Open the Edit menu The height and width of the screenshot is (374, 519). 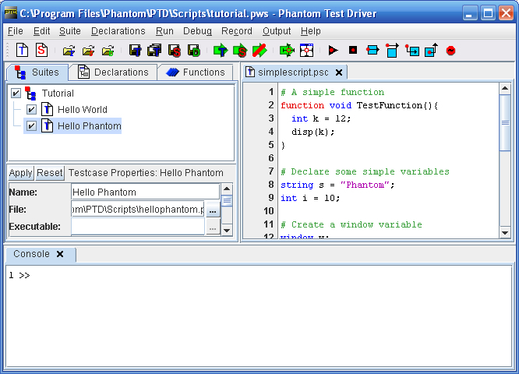[x=42, y=31]
